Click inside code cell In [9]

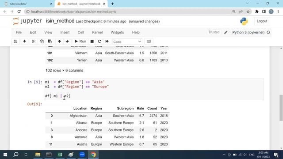pyautogui.click(x=154, y=89)
